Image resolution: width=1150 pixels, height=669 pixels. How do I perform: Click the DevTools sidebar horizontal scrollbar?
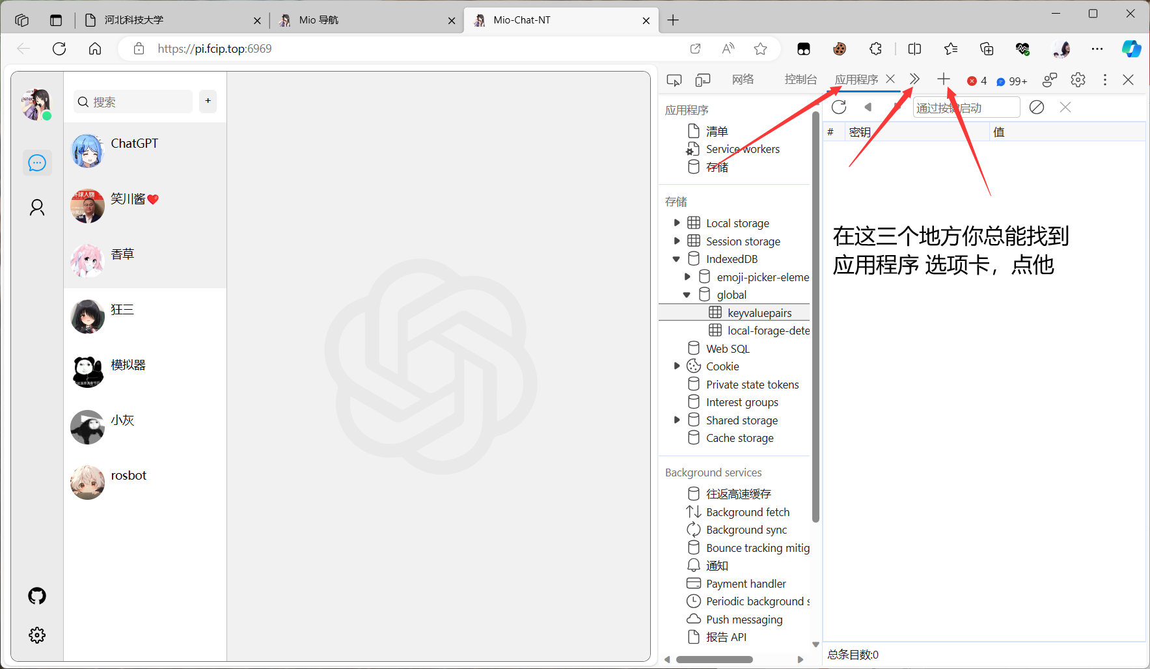pyautogui.click(x=714, y=659)
